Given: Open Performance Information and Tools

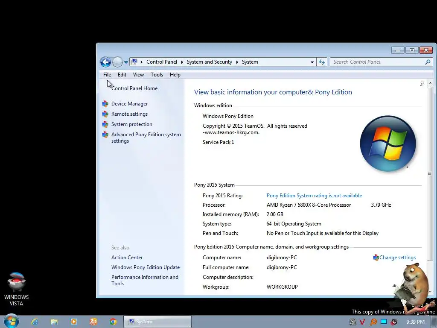Looking at the screenshot, I should pos(145,280).
